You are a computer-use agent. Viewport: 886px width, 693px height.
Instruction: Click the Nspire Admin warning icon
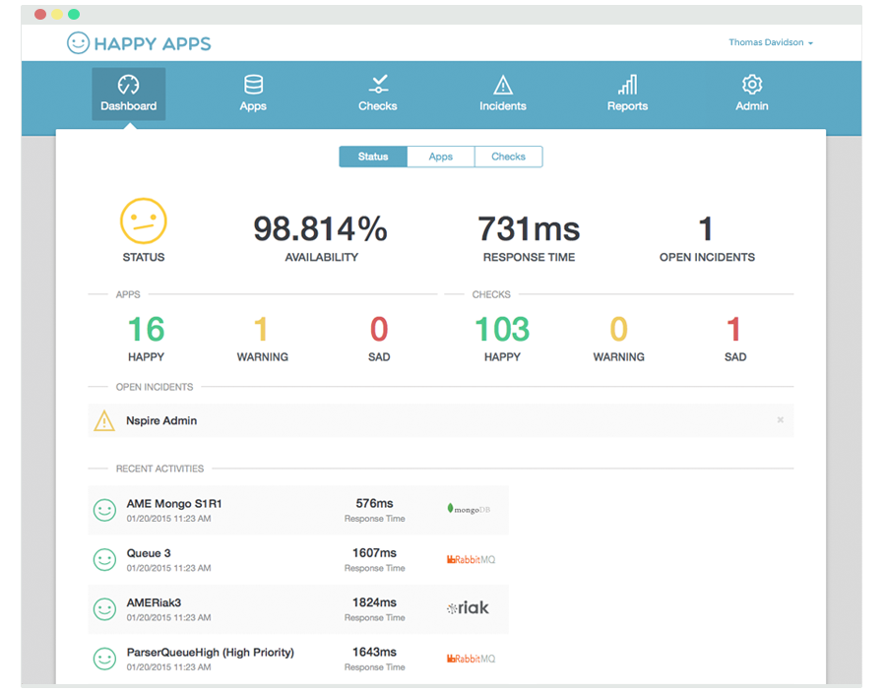(104, 421)
